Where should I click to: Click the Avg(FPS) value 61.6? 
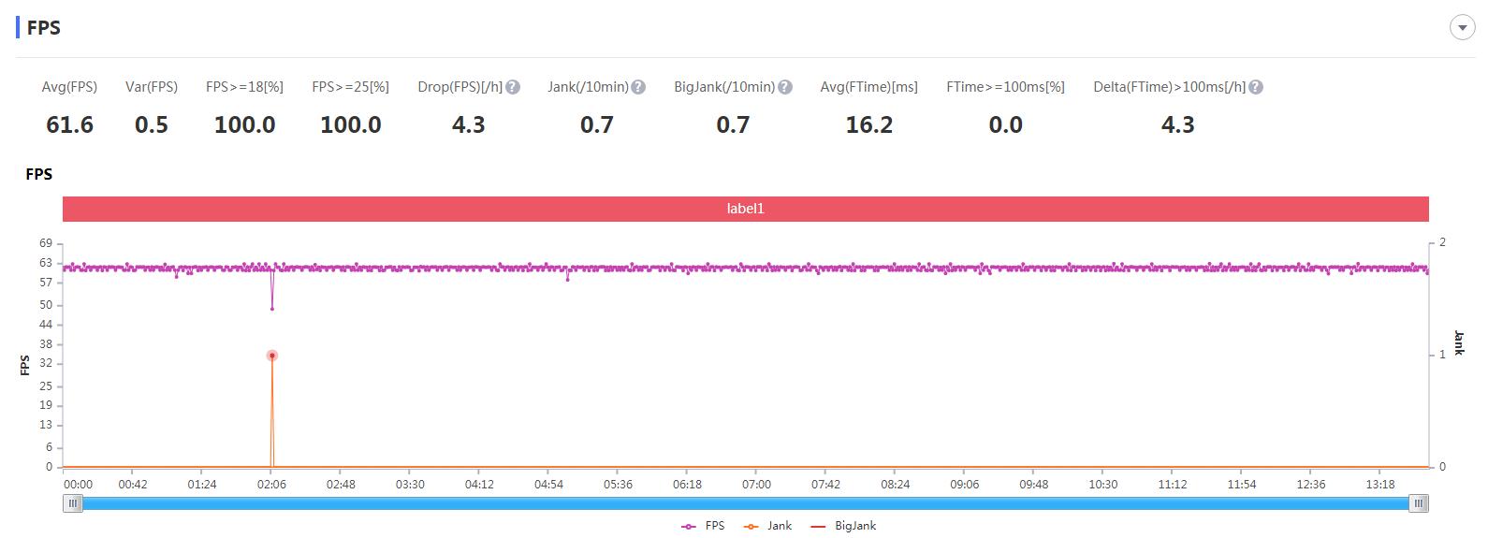pyautogui.click(x=69, y=124)
